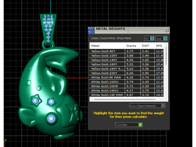Click the Library: Cutout White - (Fast)-Metal label
Image resolution: width=196 pixels, height=147 pixels.
(x=111, y=38)
